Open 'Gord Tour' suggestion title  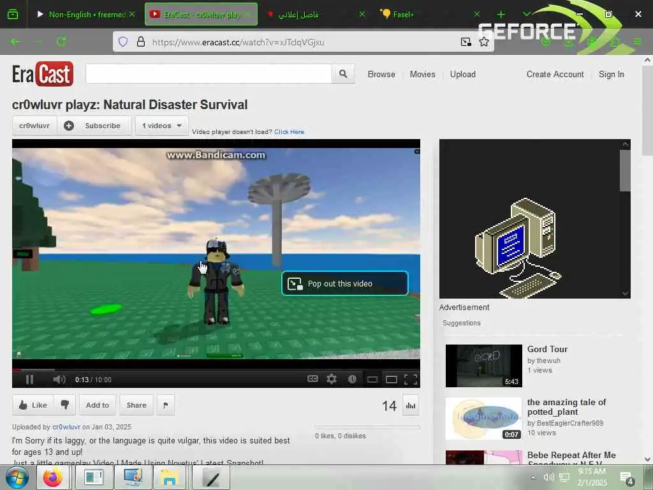(547, 349)
